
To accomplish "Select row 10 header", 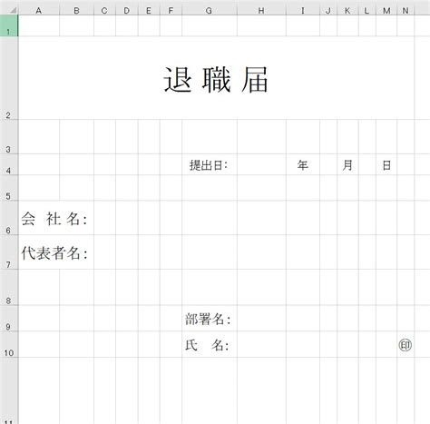I will (9, 344).
